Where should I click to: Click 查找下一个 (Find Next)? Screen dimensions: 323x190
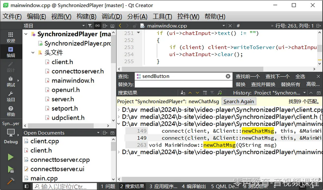278,76
